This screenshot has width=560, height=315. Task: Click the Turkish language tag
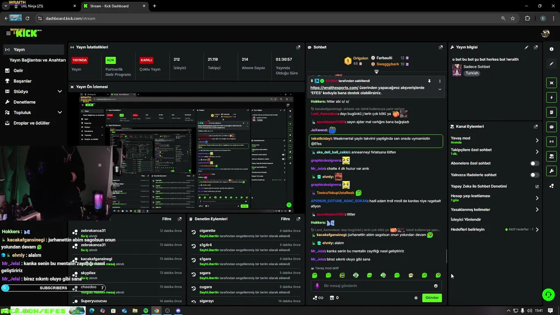(x=472, y=73)
